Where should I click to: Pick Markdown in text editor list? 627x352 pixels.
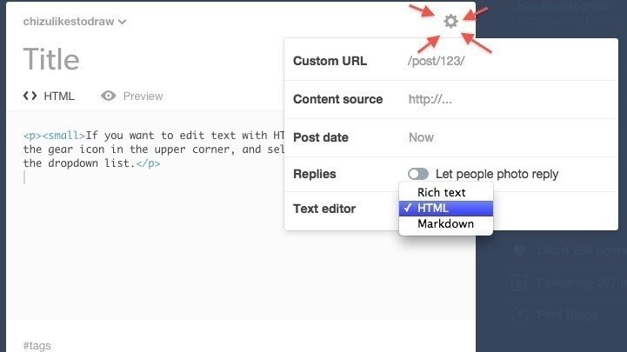click(x=445, y=224)
